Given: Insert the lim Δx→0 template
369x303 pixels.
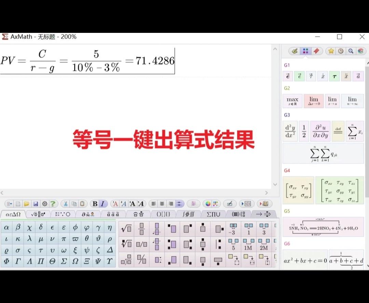Looking at the screenshot, I should point(314,101).
